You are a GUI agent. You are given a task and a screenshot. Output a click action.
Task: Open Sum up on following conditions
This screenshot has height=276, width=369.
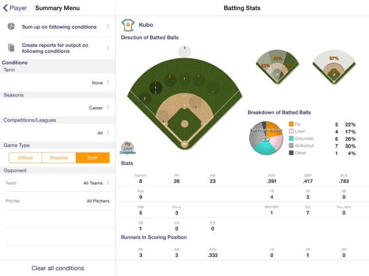tap(57, 26)
